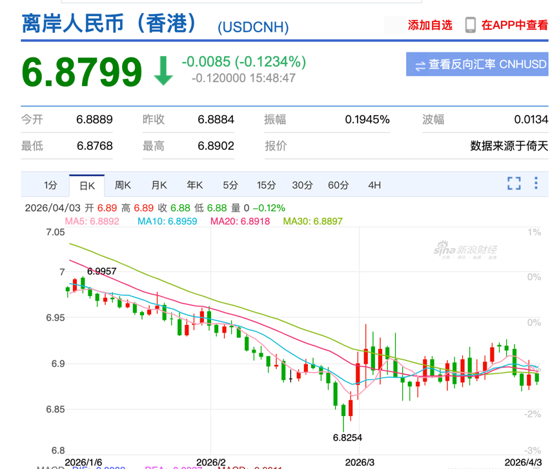This screenshot has width=559, height=469.
Task: Click the green down arrow price indicator
Action: pos(163,70)
